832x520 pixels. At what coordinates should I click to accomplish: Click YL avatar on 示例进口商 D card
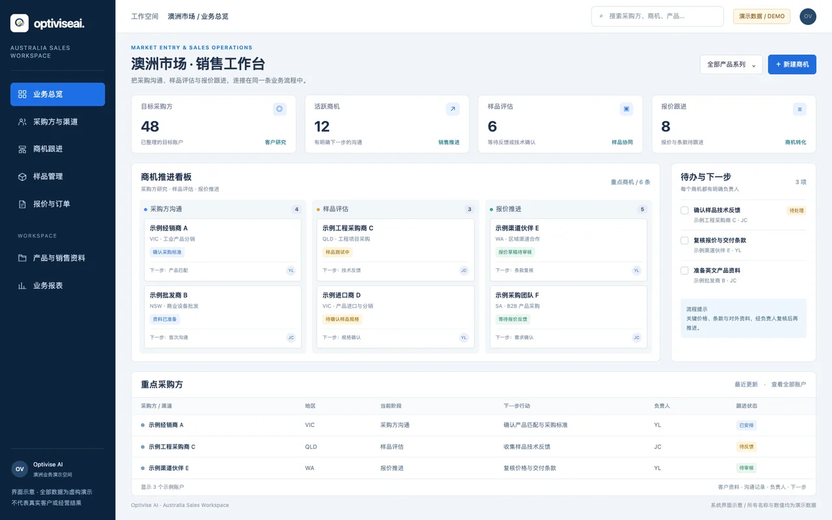(x=463, y=337)
